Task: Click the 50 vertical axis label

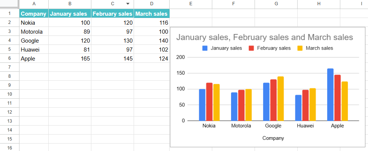Action: [x=182, y=105]
